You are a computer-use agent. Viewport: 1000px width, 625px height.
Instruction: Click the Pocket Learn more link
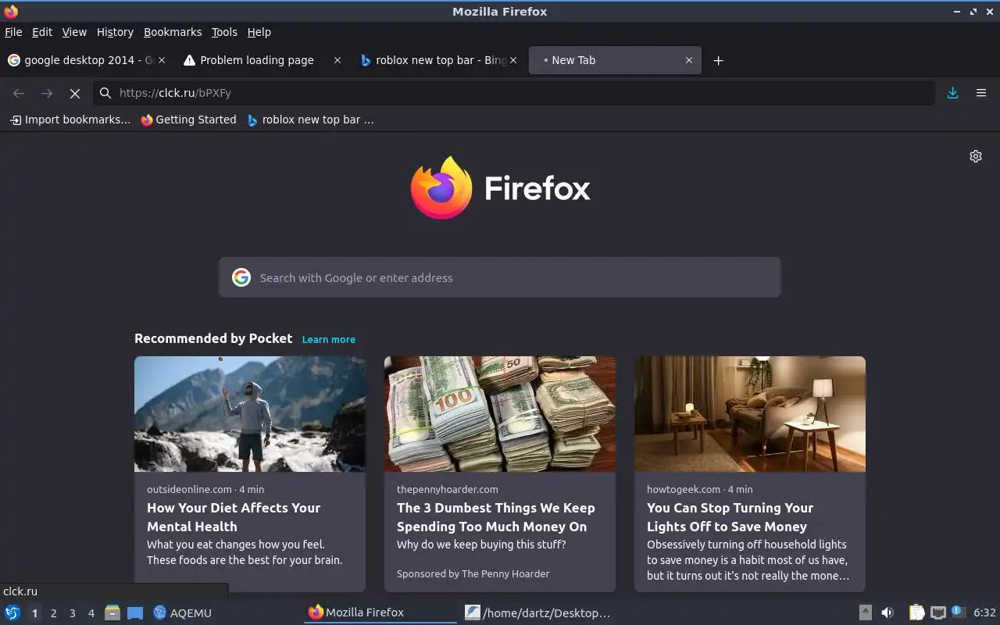pos(329,339)
